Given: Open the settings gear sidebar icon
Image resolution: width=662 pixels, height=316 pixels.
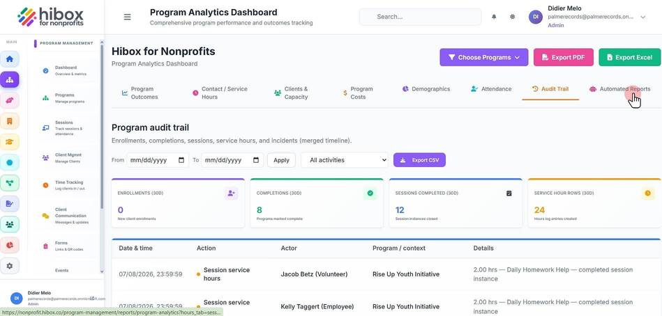Looking at the screenshot, I should [10, 266].
